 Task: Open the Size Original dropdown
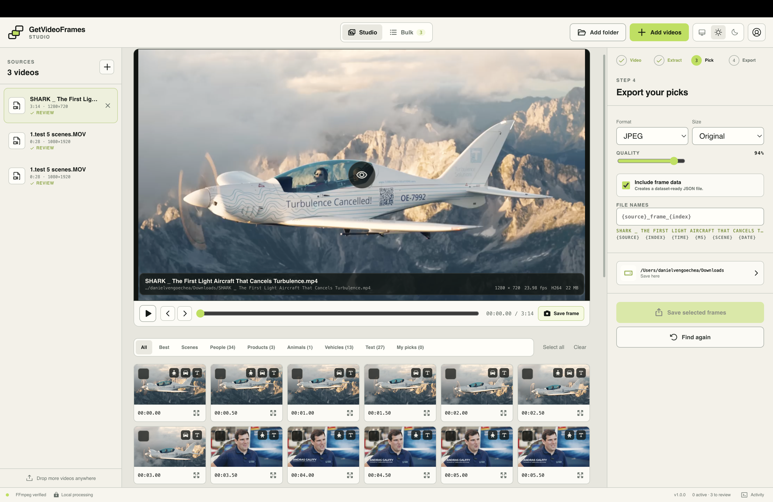point(728,136)
